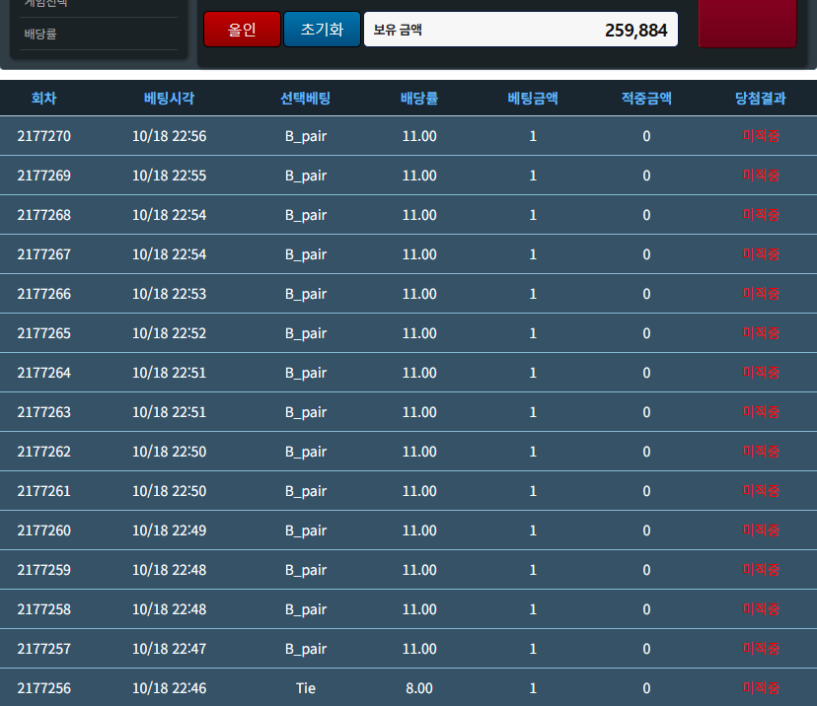This screenshot has width=817, height=706.
Task: Click 미적중 result in the 2177256 row
Action: [761, 688]
